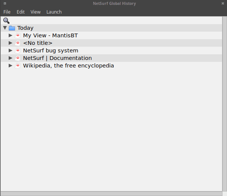
Task: Select the NetSurf | Documentation history row
Action: (x=57, y=58)
